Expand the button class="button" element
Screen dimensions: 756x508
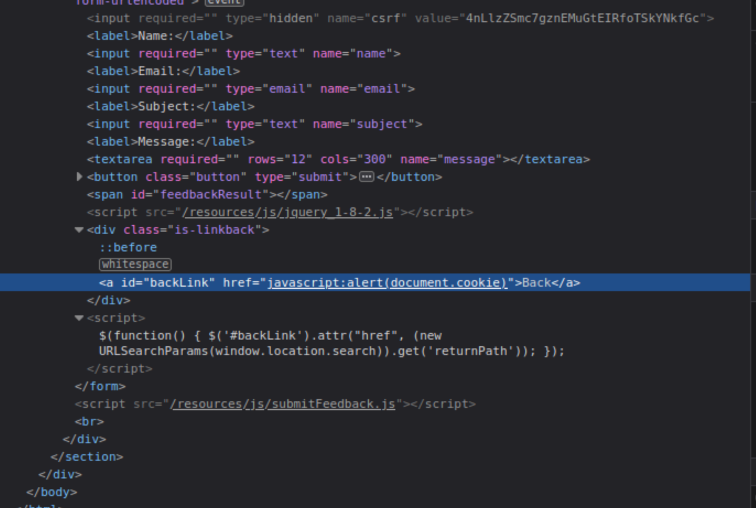click(79, 177)
